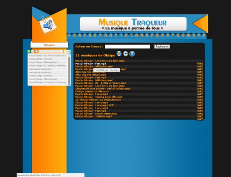
Task: Browse artists starting with N
Action: click(x=142, y=36)
